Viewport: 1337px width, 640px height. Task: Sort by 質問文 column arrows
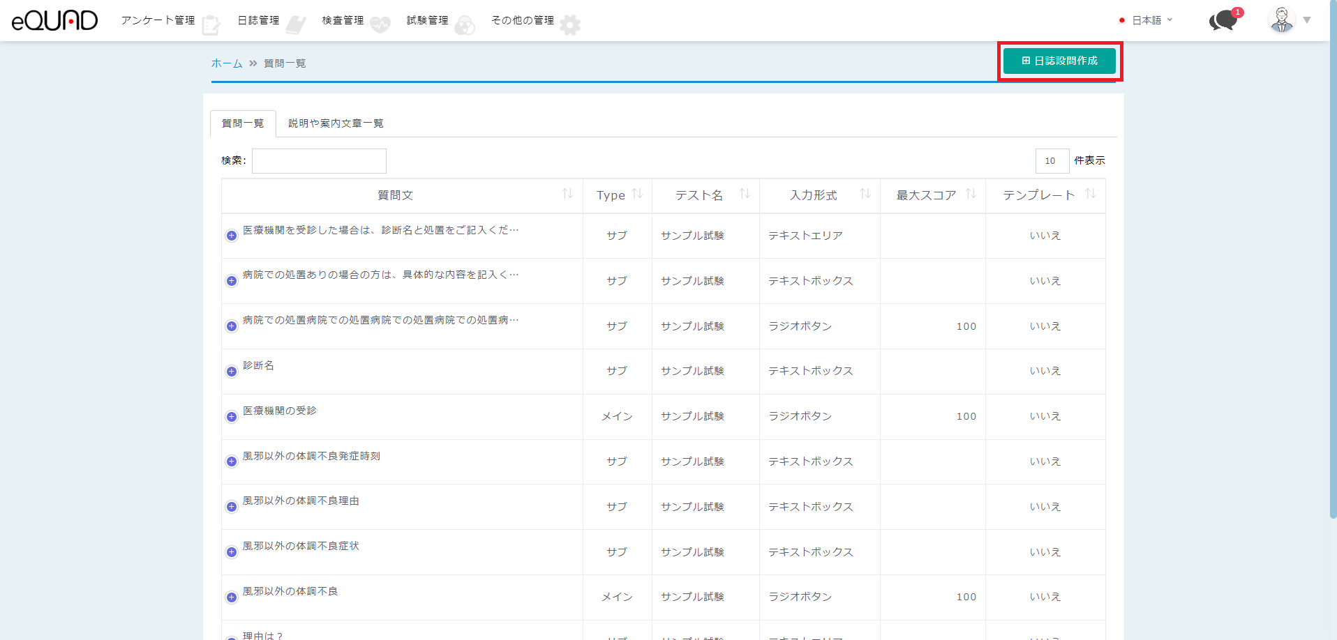[567, 194]
